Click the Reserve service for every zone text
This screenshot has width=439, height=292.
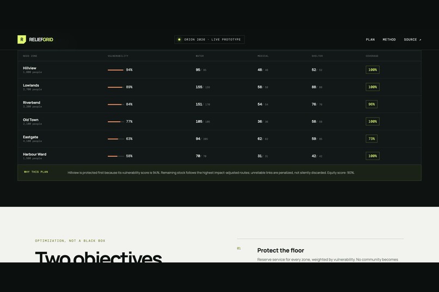[327, 259]
